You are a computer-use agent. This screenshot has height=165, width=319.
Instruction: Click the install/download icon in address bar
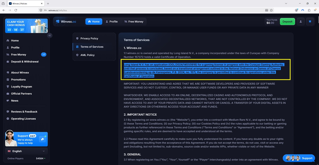coord(267,10)
